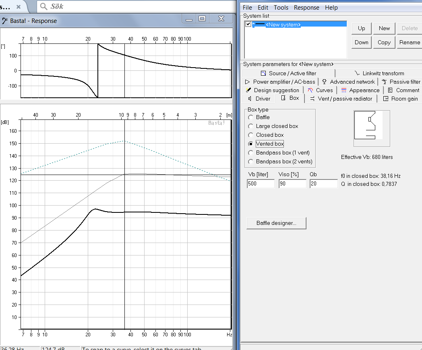Click the 'Effective Vb: 680 liters' text

(x=367, y=157)
